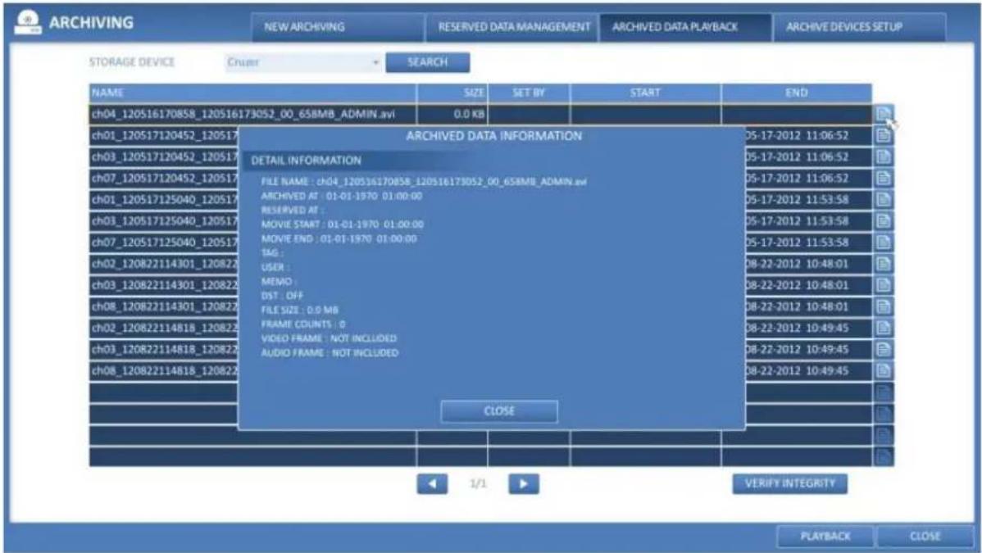Click the START column header
Screen dimensions: 982x553
pos(645,93)
